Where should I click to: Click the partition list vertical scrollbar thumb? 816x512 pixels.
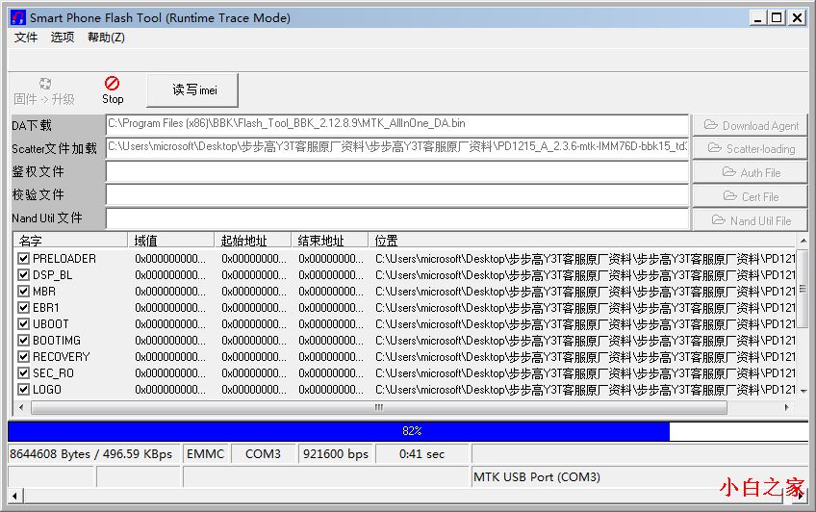pos(803,289)
